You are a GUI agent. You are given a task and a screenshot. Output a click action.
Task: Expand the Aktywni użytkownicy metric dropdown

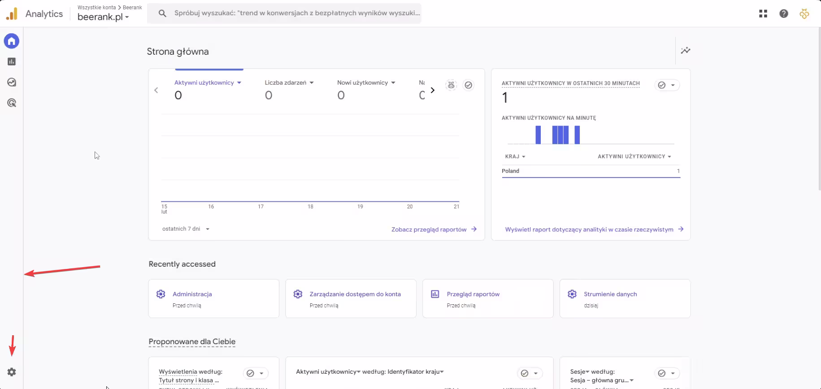pyautogui.click(x=239, y=83)
